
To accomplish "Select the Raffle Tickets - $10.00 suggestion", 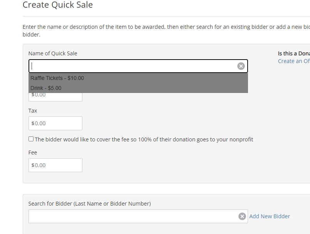I will [x=138, y=78].
